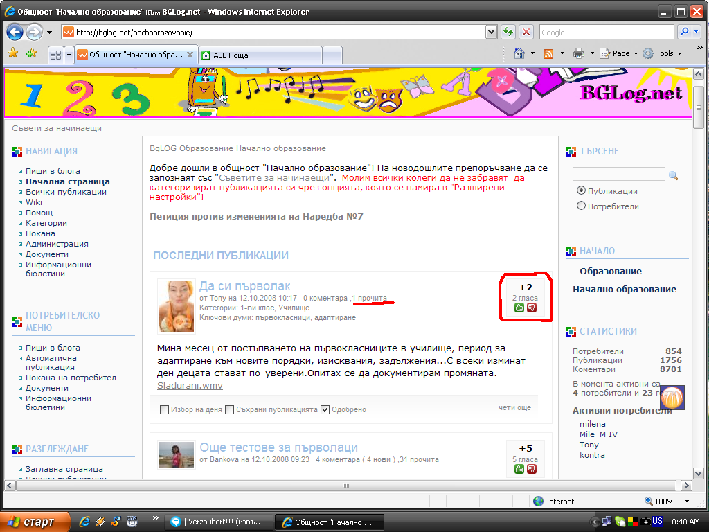This screenshot has height=532, width=709.
Task: Select the 'Публикации' radio button
Action: (581, 190)
